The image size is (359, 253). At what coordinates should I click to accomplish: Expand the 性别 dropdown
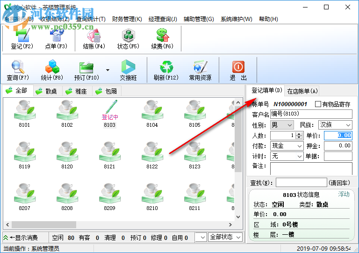pos(290,125)
